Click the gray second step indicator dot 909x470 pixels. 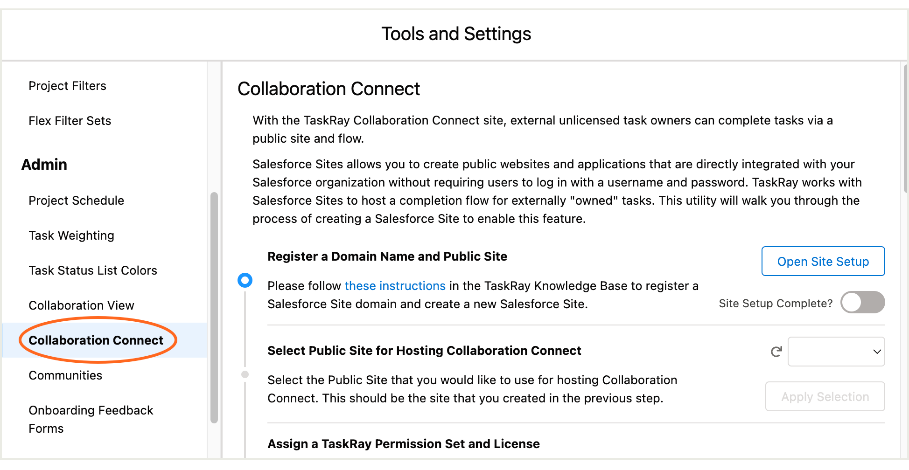pos(245,374)
